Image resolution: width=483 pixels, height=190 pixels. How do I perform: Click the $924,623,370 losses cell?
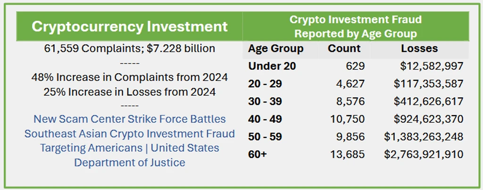point(428,119)
